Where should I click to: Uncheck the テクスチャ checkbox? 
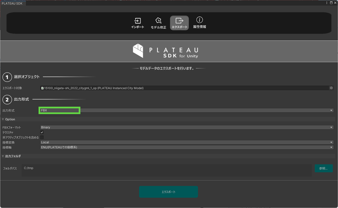point(42,132)
